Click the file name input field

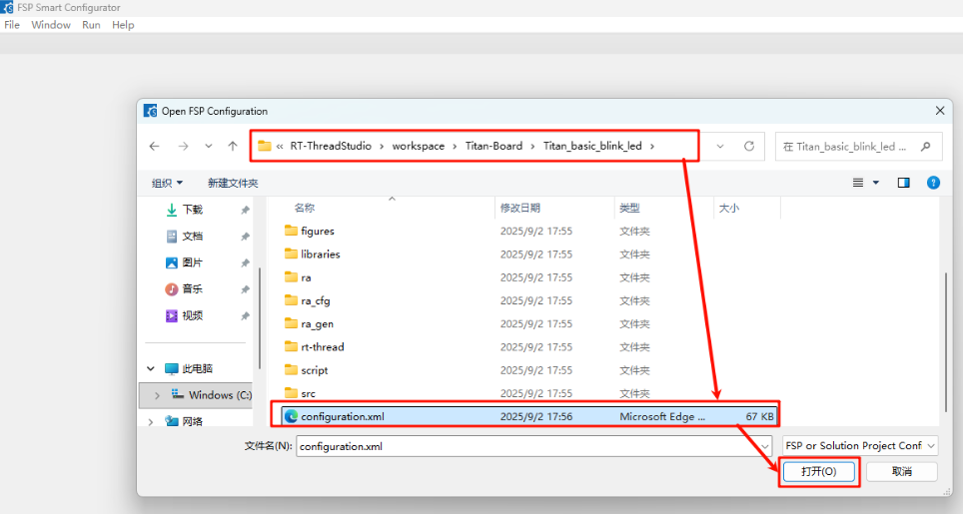click(x=527, y=446)
